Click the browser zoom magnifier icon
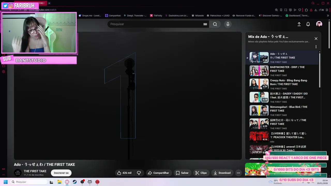This screenshot has height=186, width=331. pyautogui.click(x=276, y=10)
